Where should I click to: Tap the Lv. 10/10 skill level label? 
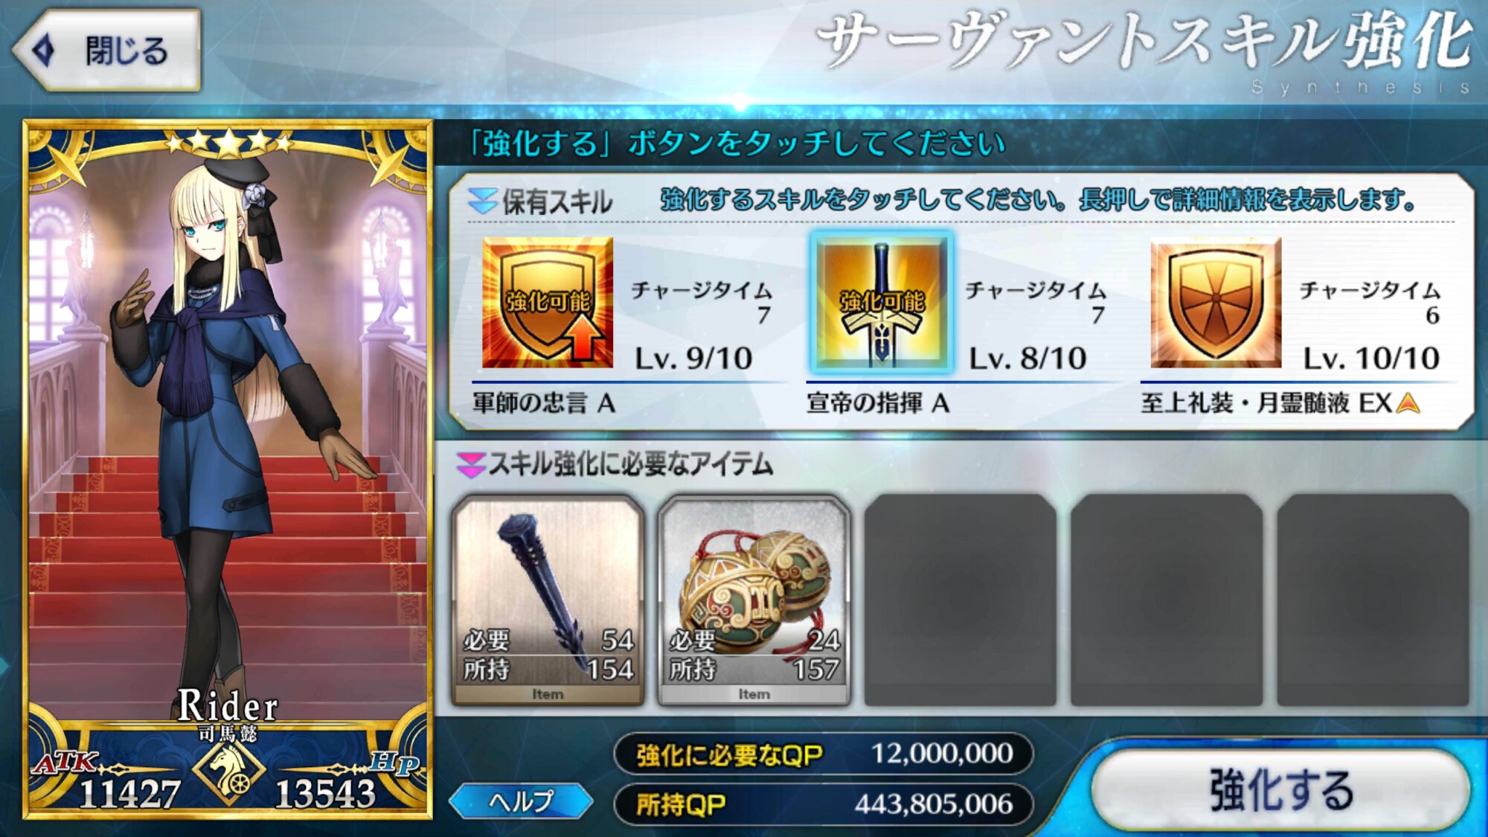(1371, 359)
